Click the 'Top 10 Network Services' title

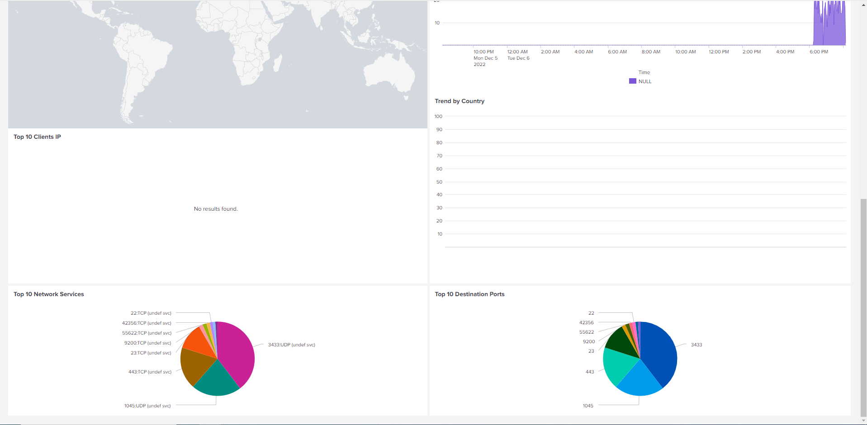pyautogui.click(x=49, y=294)
